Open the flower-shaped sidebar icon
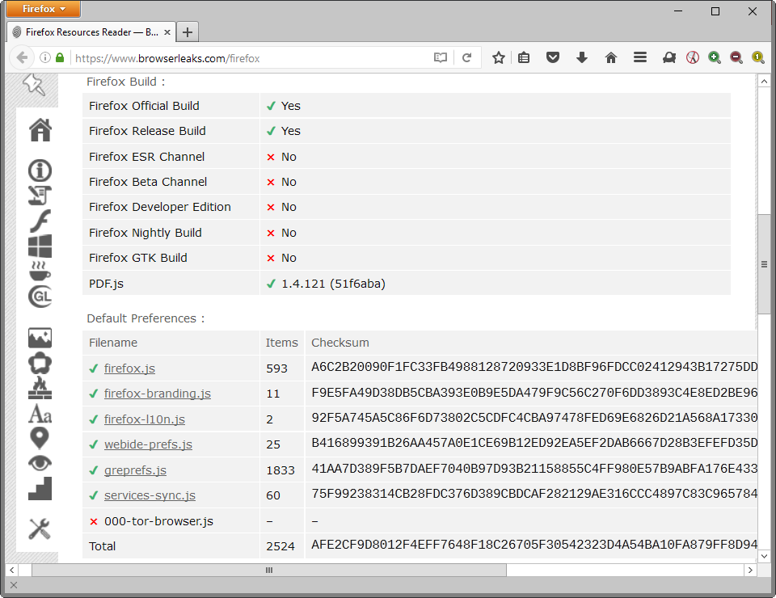This screenshot has height=598, width=776. (x=40, y=363)
